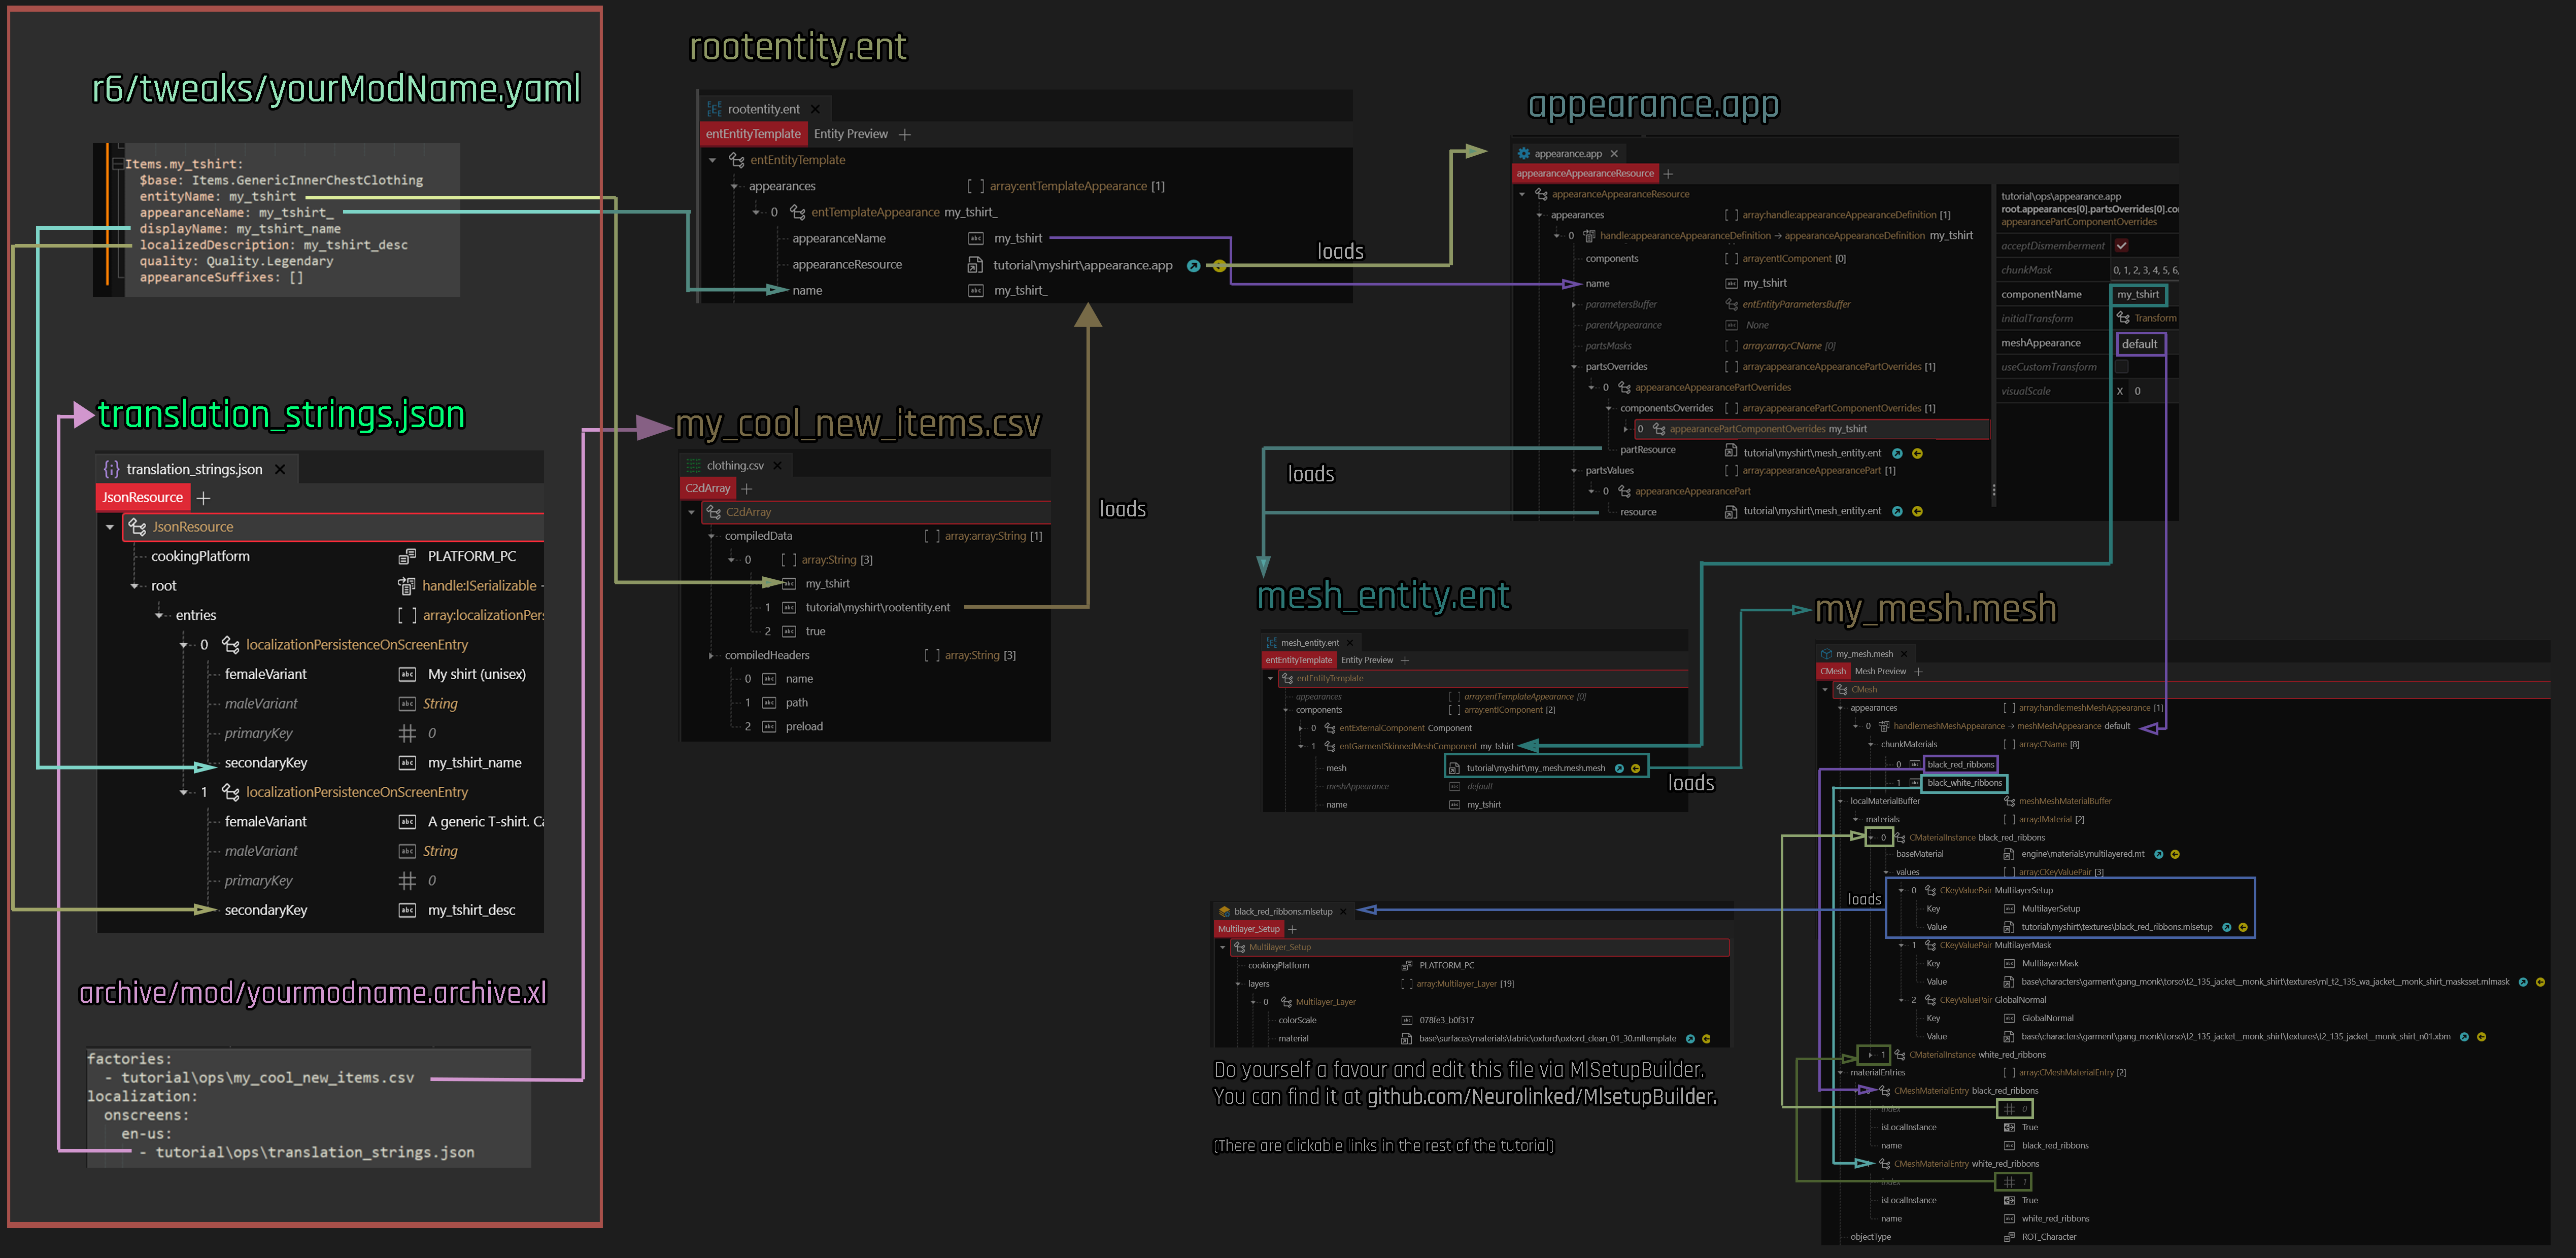Click teal open icon next to my_mesh.mesh.mesh
Viewport: 2576px width, 1258px height.
pyautogui.click(x=1619, y=768)
